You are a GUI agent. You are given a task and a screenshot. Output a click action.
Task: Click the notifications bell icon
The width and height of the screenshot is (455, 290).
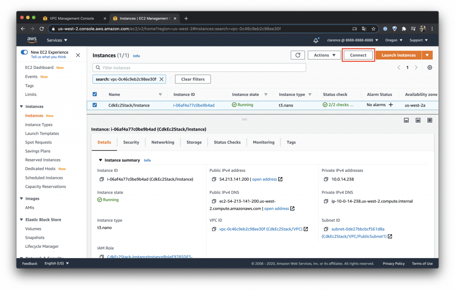point(316,40)
